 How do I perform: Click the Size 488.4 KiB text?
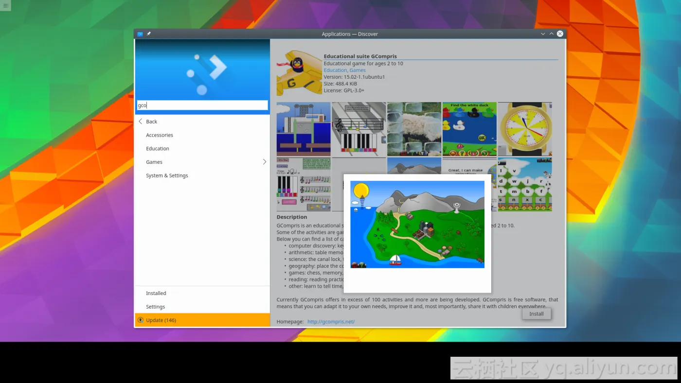pos(340,84)
